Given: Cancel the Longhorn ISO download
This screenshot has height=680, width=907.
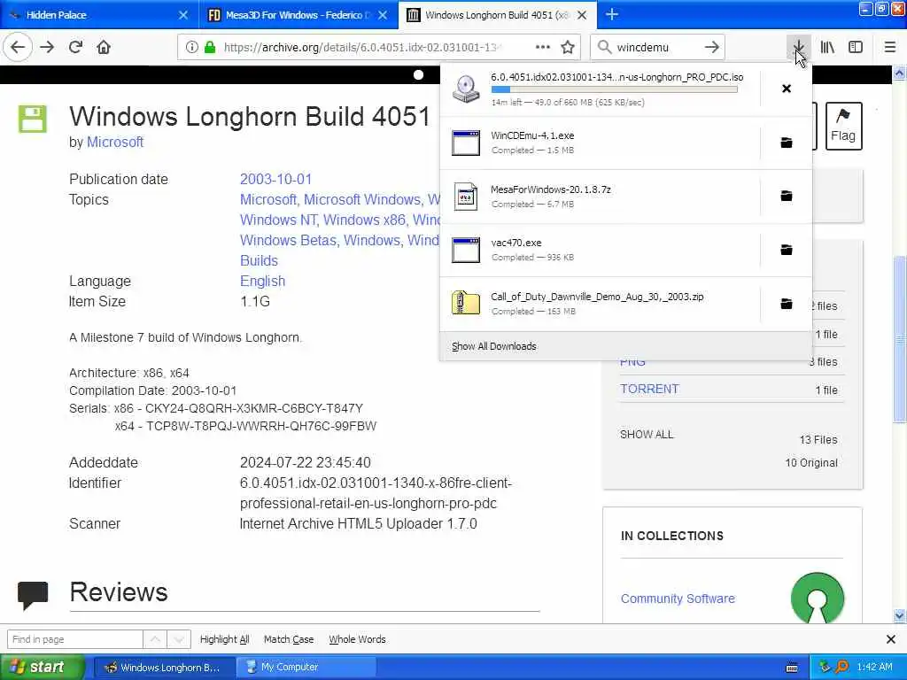Looking at the screenshot, I should (787, 89).
